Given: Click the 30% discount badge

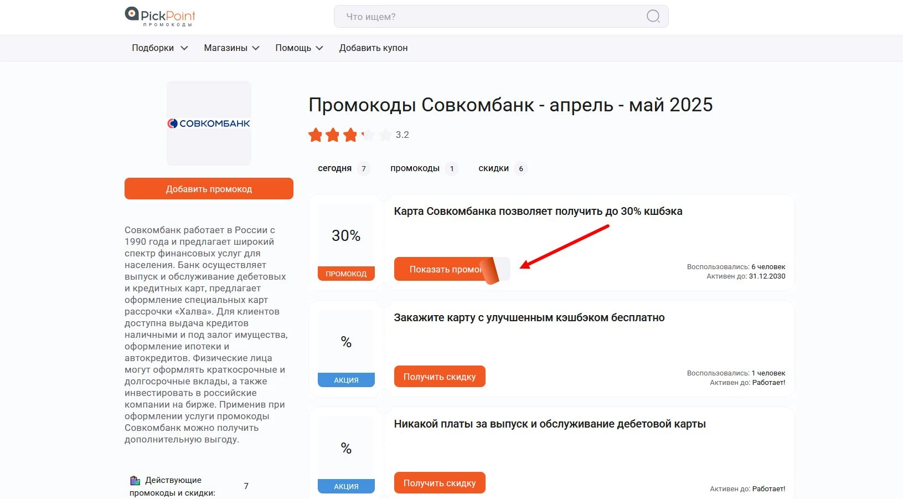Looking at the screenshot, I should (x=346, y=235).
